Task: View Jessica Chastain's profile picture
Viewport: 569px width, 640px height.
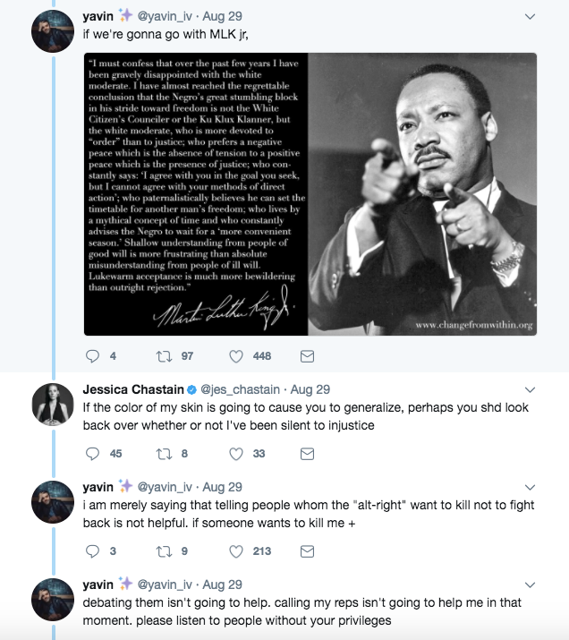Action: coord(53,405)
